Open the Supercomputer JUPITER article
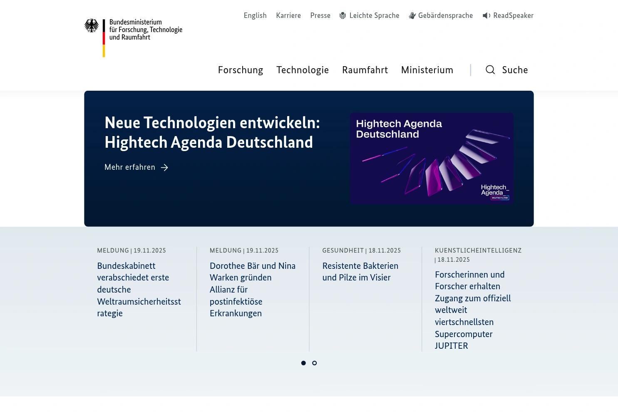618x412 pixels. pyautogui.click(x=473, y=310)
